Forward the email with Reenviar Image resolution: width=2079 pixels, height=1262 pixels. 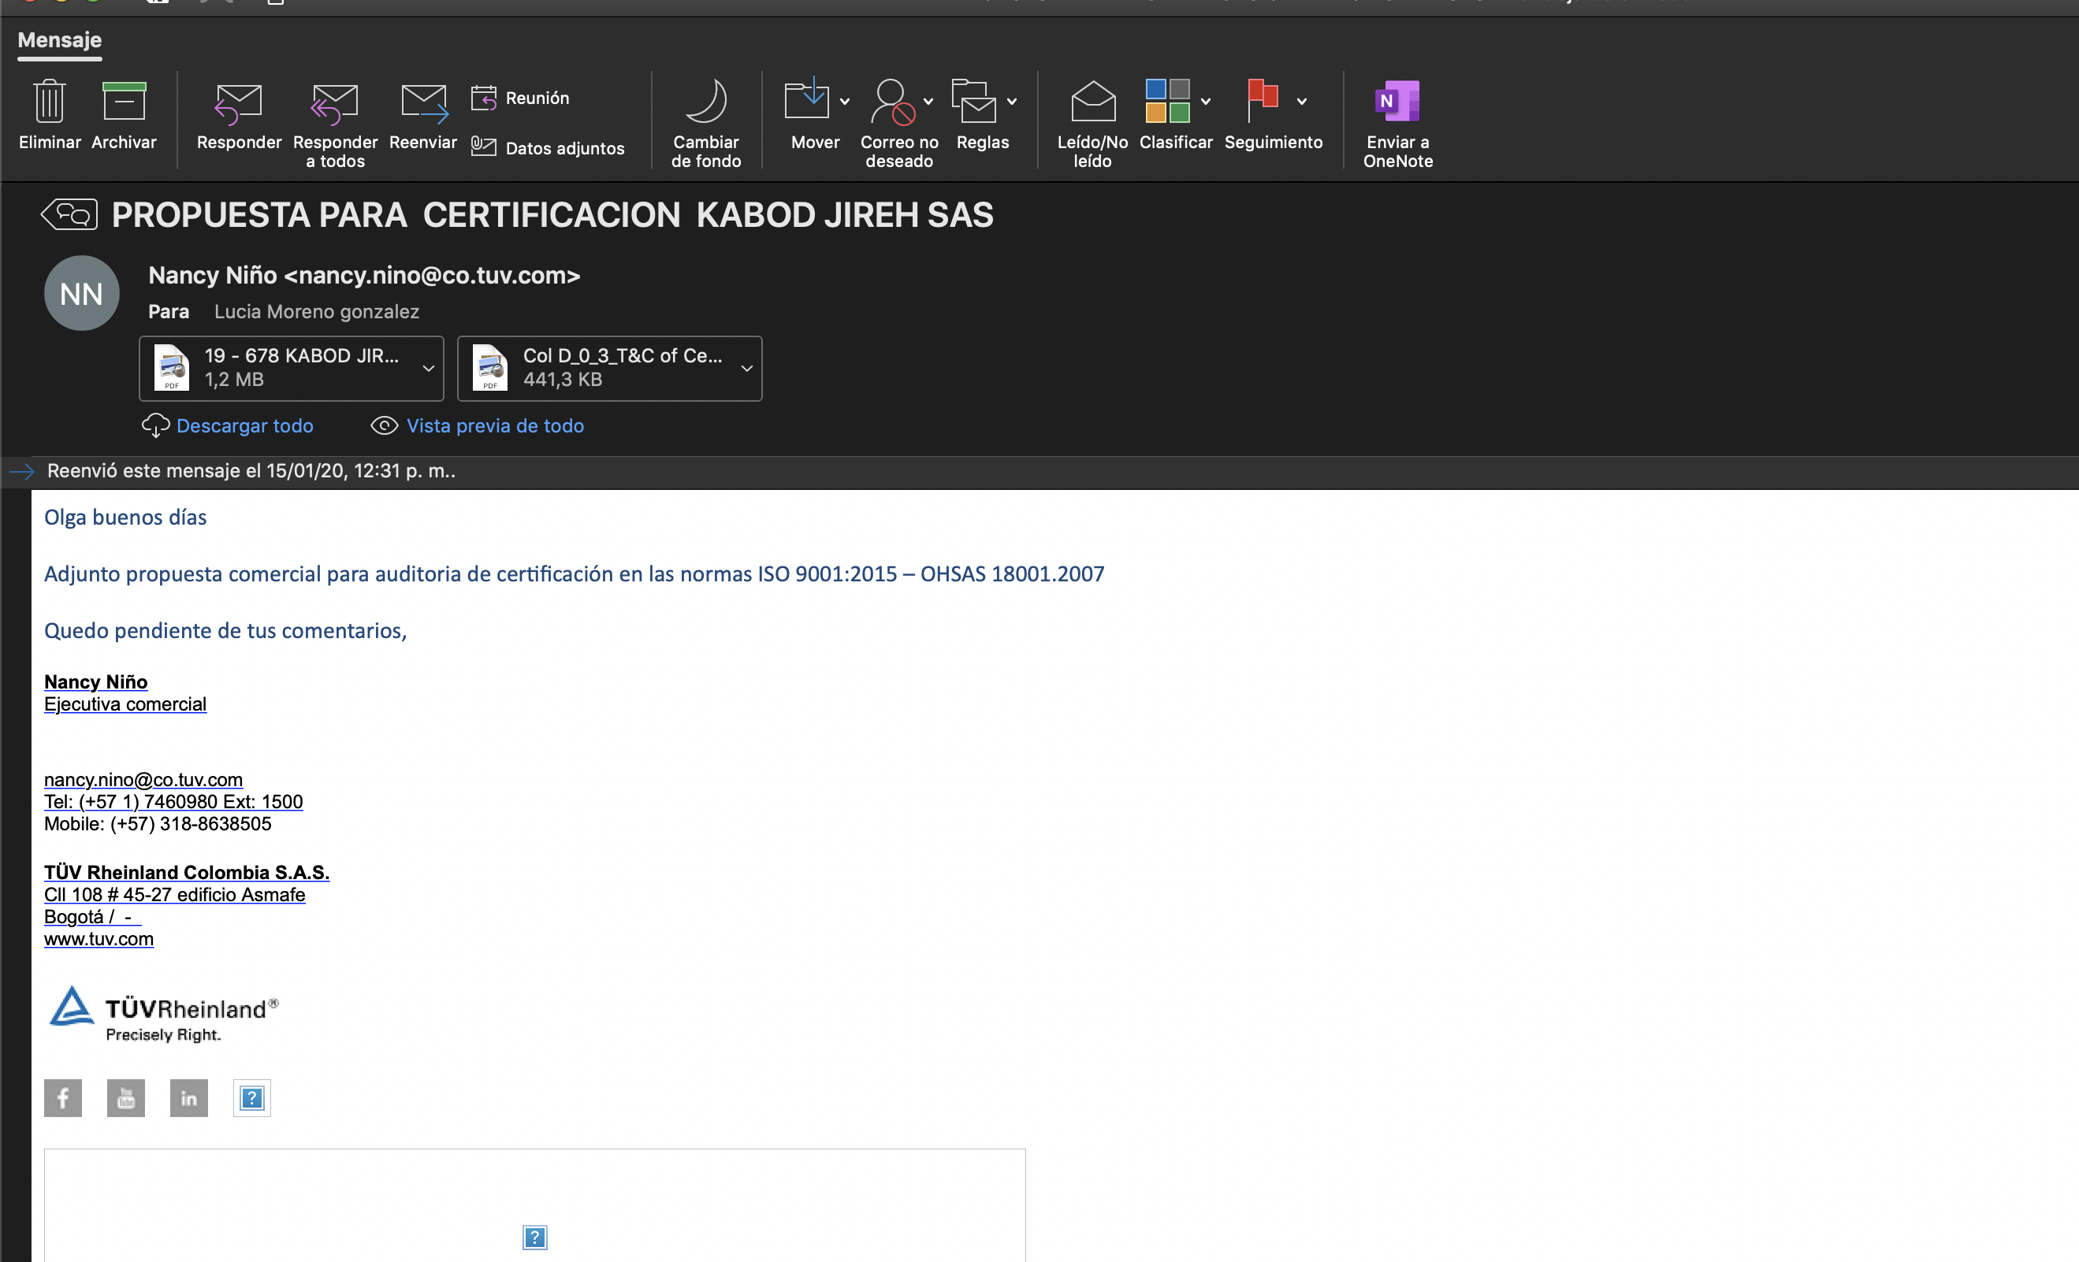(x=422, y=104)
